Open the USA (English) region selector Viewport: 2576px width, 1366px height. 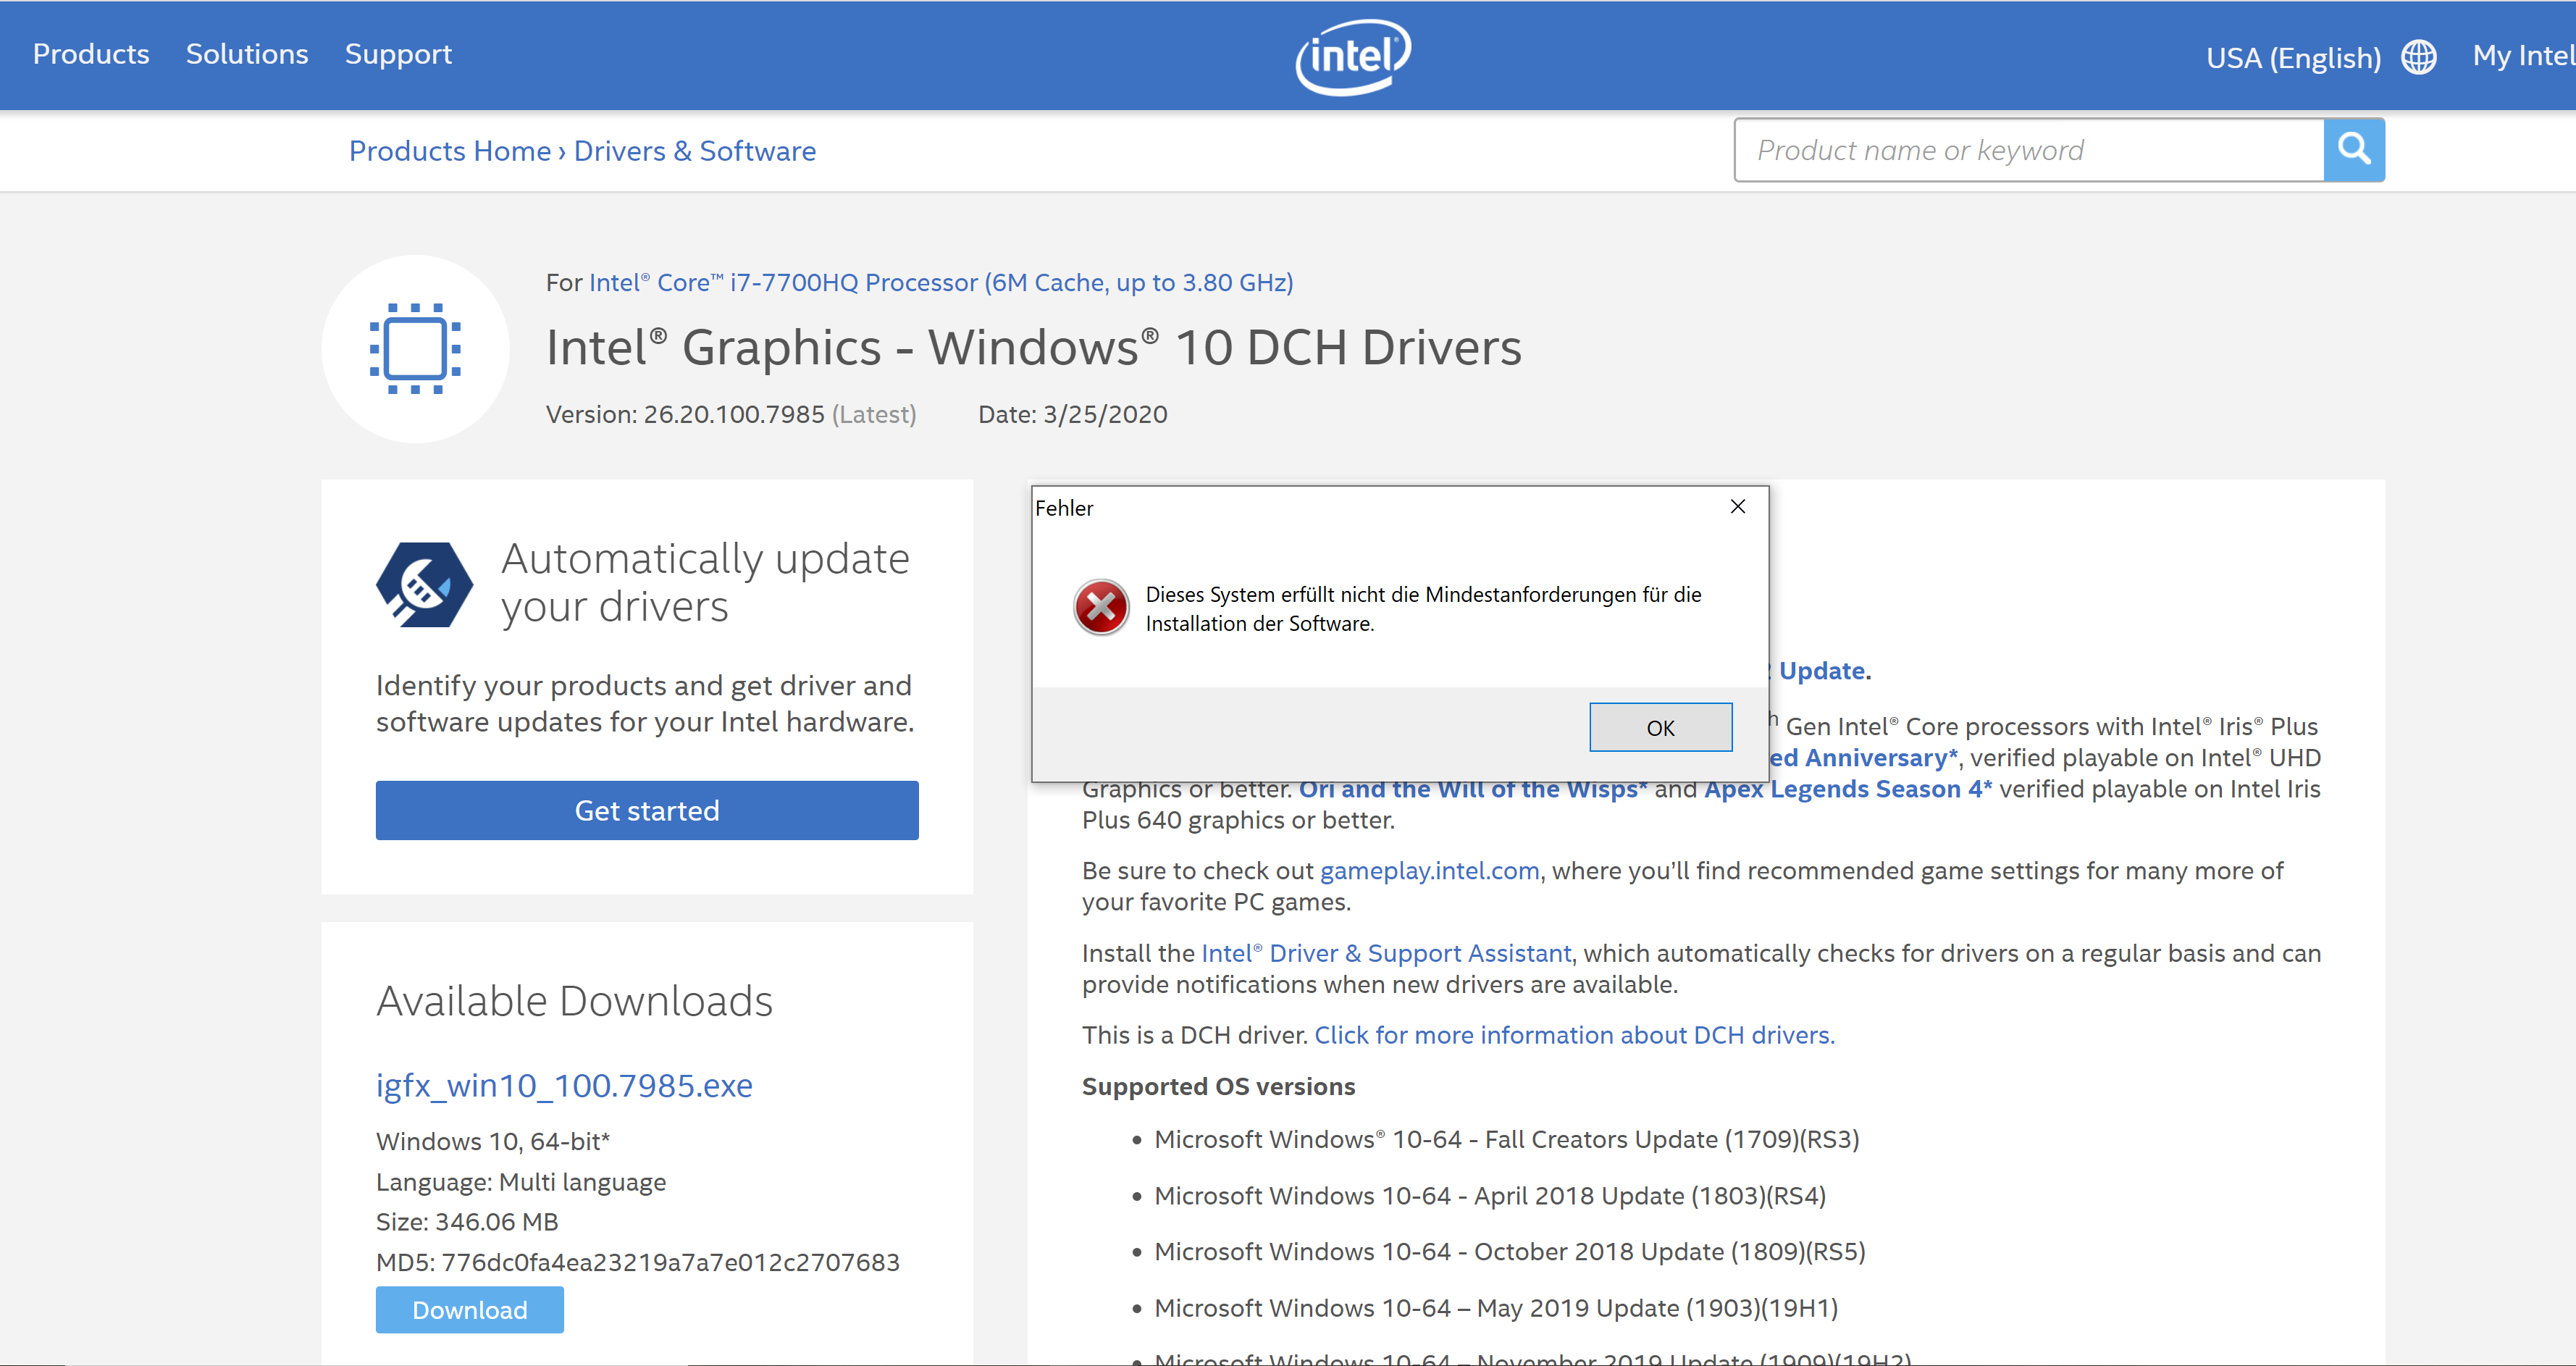[x=2291, y=57]
